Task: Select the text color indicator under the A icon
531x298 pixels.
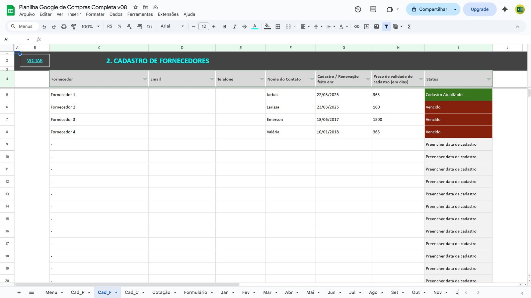Action: [255, 29]
